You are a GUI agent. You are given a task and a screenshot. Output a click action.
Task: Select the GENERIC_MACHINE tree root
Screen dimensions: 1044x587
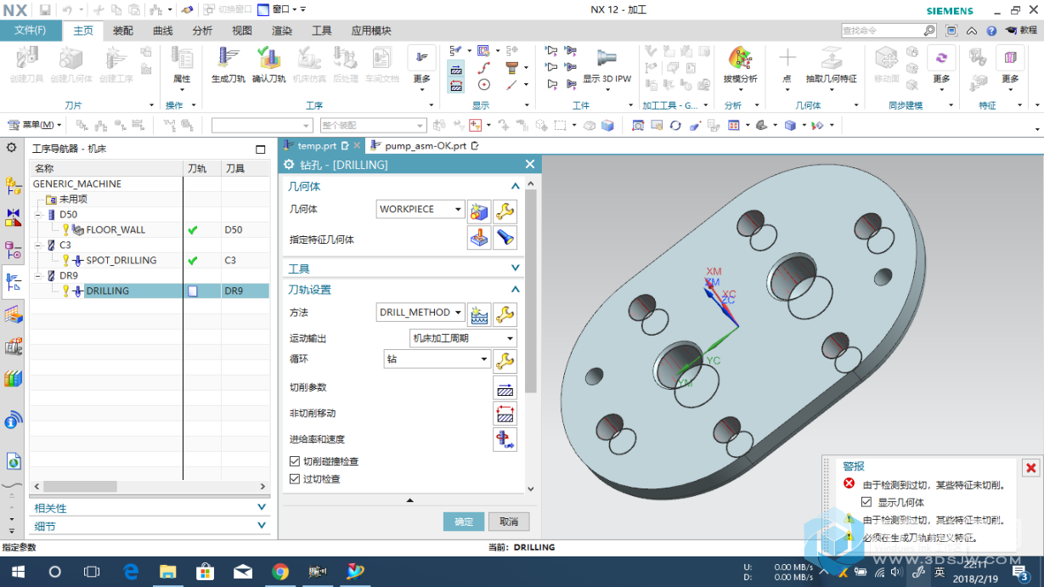tap(77, 183)
